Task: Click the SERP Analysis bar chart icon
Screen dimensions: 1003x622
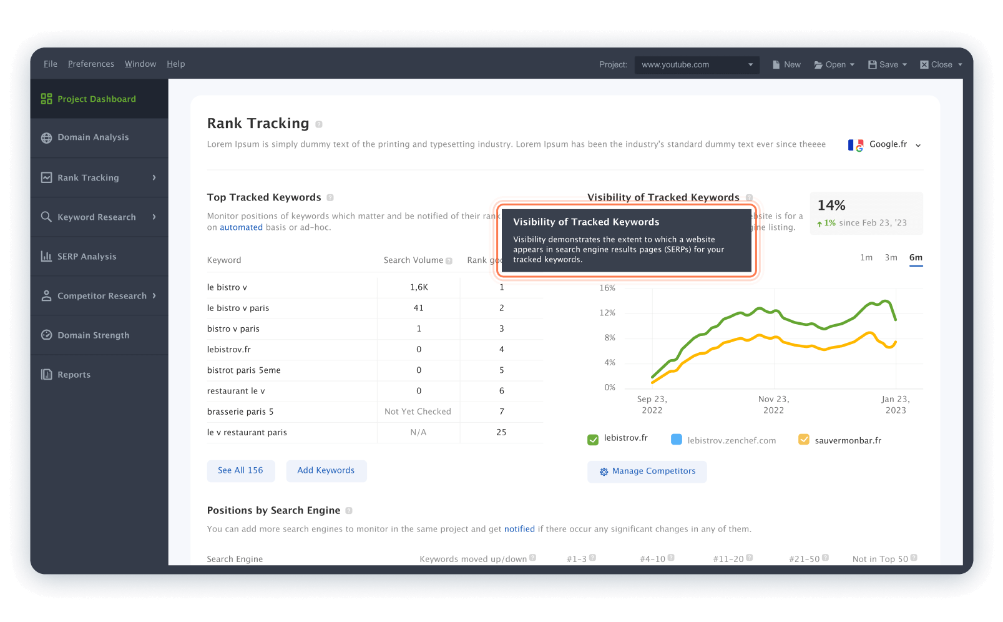Action: [x=46, y=256]
